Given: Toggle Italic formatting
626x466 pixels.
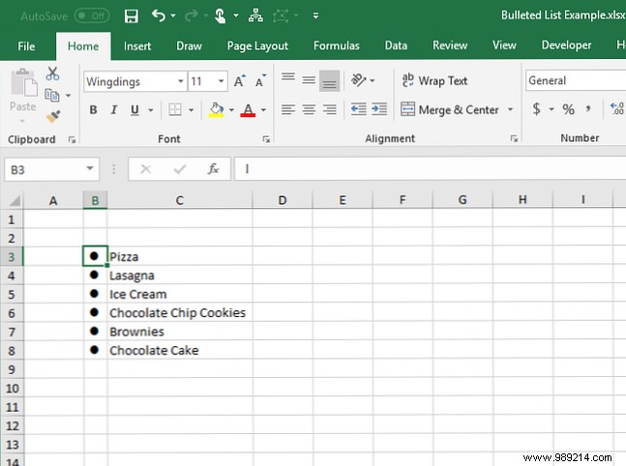Looking at the screenshot, I should 114,109.
